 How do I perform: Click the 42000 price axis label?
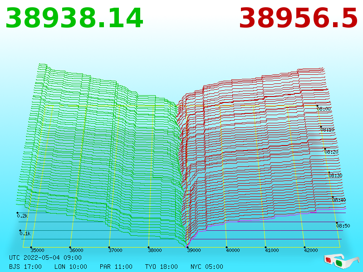tap(311, 250)
